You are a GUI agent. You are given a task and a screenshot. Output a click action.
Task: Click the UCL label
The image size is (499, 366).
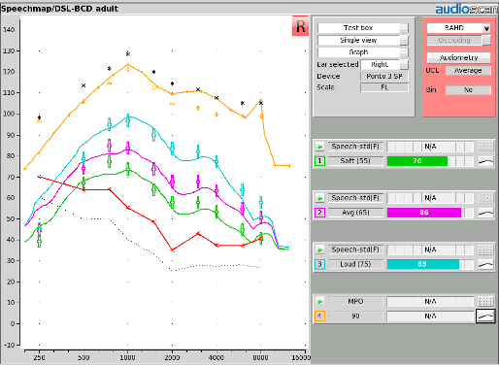click(432, 71)
